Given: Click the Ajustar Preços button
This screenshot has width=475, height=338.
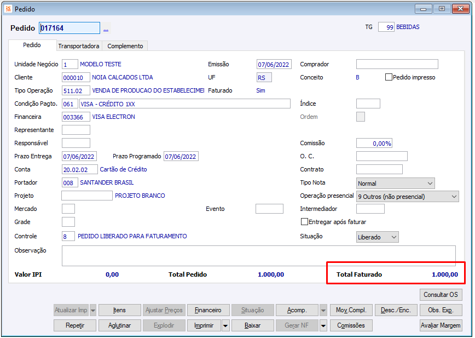Looking at the screenshot, I should pyautogui.click(x=164, y=311).
